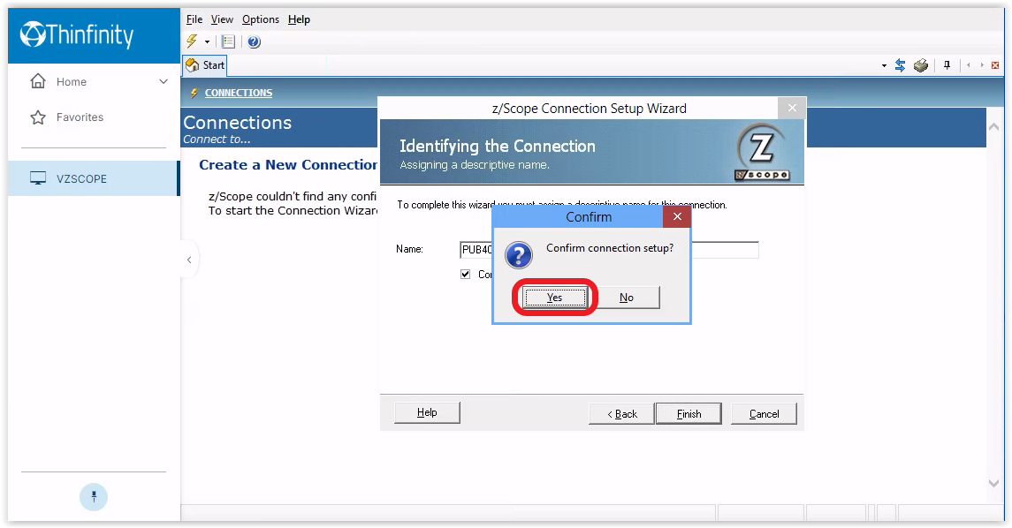Click the 'Create a New Connection' heading
Viewport: 1012px width, 528px height.
288,165
